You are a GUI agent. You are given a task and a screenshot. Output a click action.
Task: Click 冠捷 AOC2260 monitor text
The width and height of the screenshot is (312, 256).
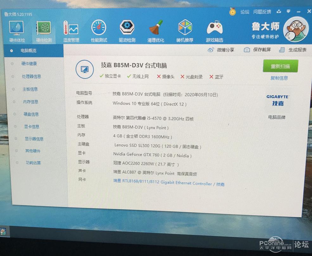[146, 164]
